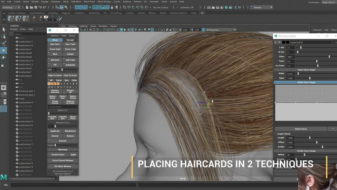Open the sRGB gamma dropdown
This screenshot has width=337, height=190.
click(221, 30)
